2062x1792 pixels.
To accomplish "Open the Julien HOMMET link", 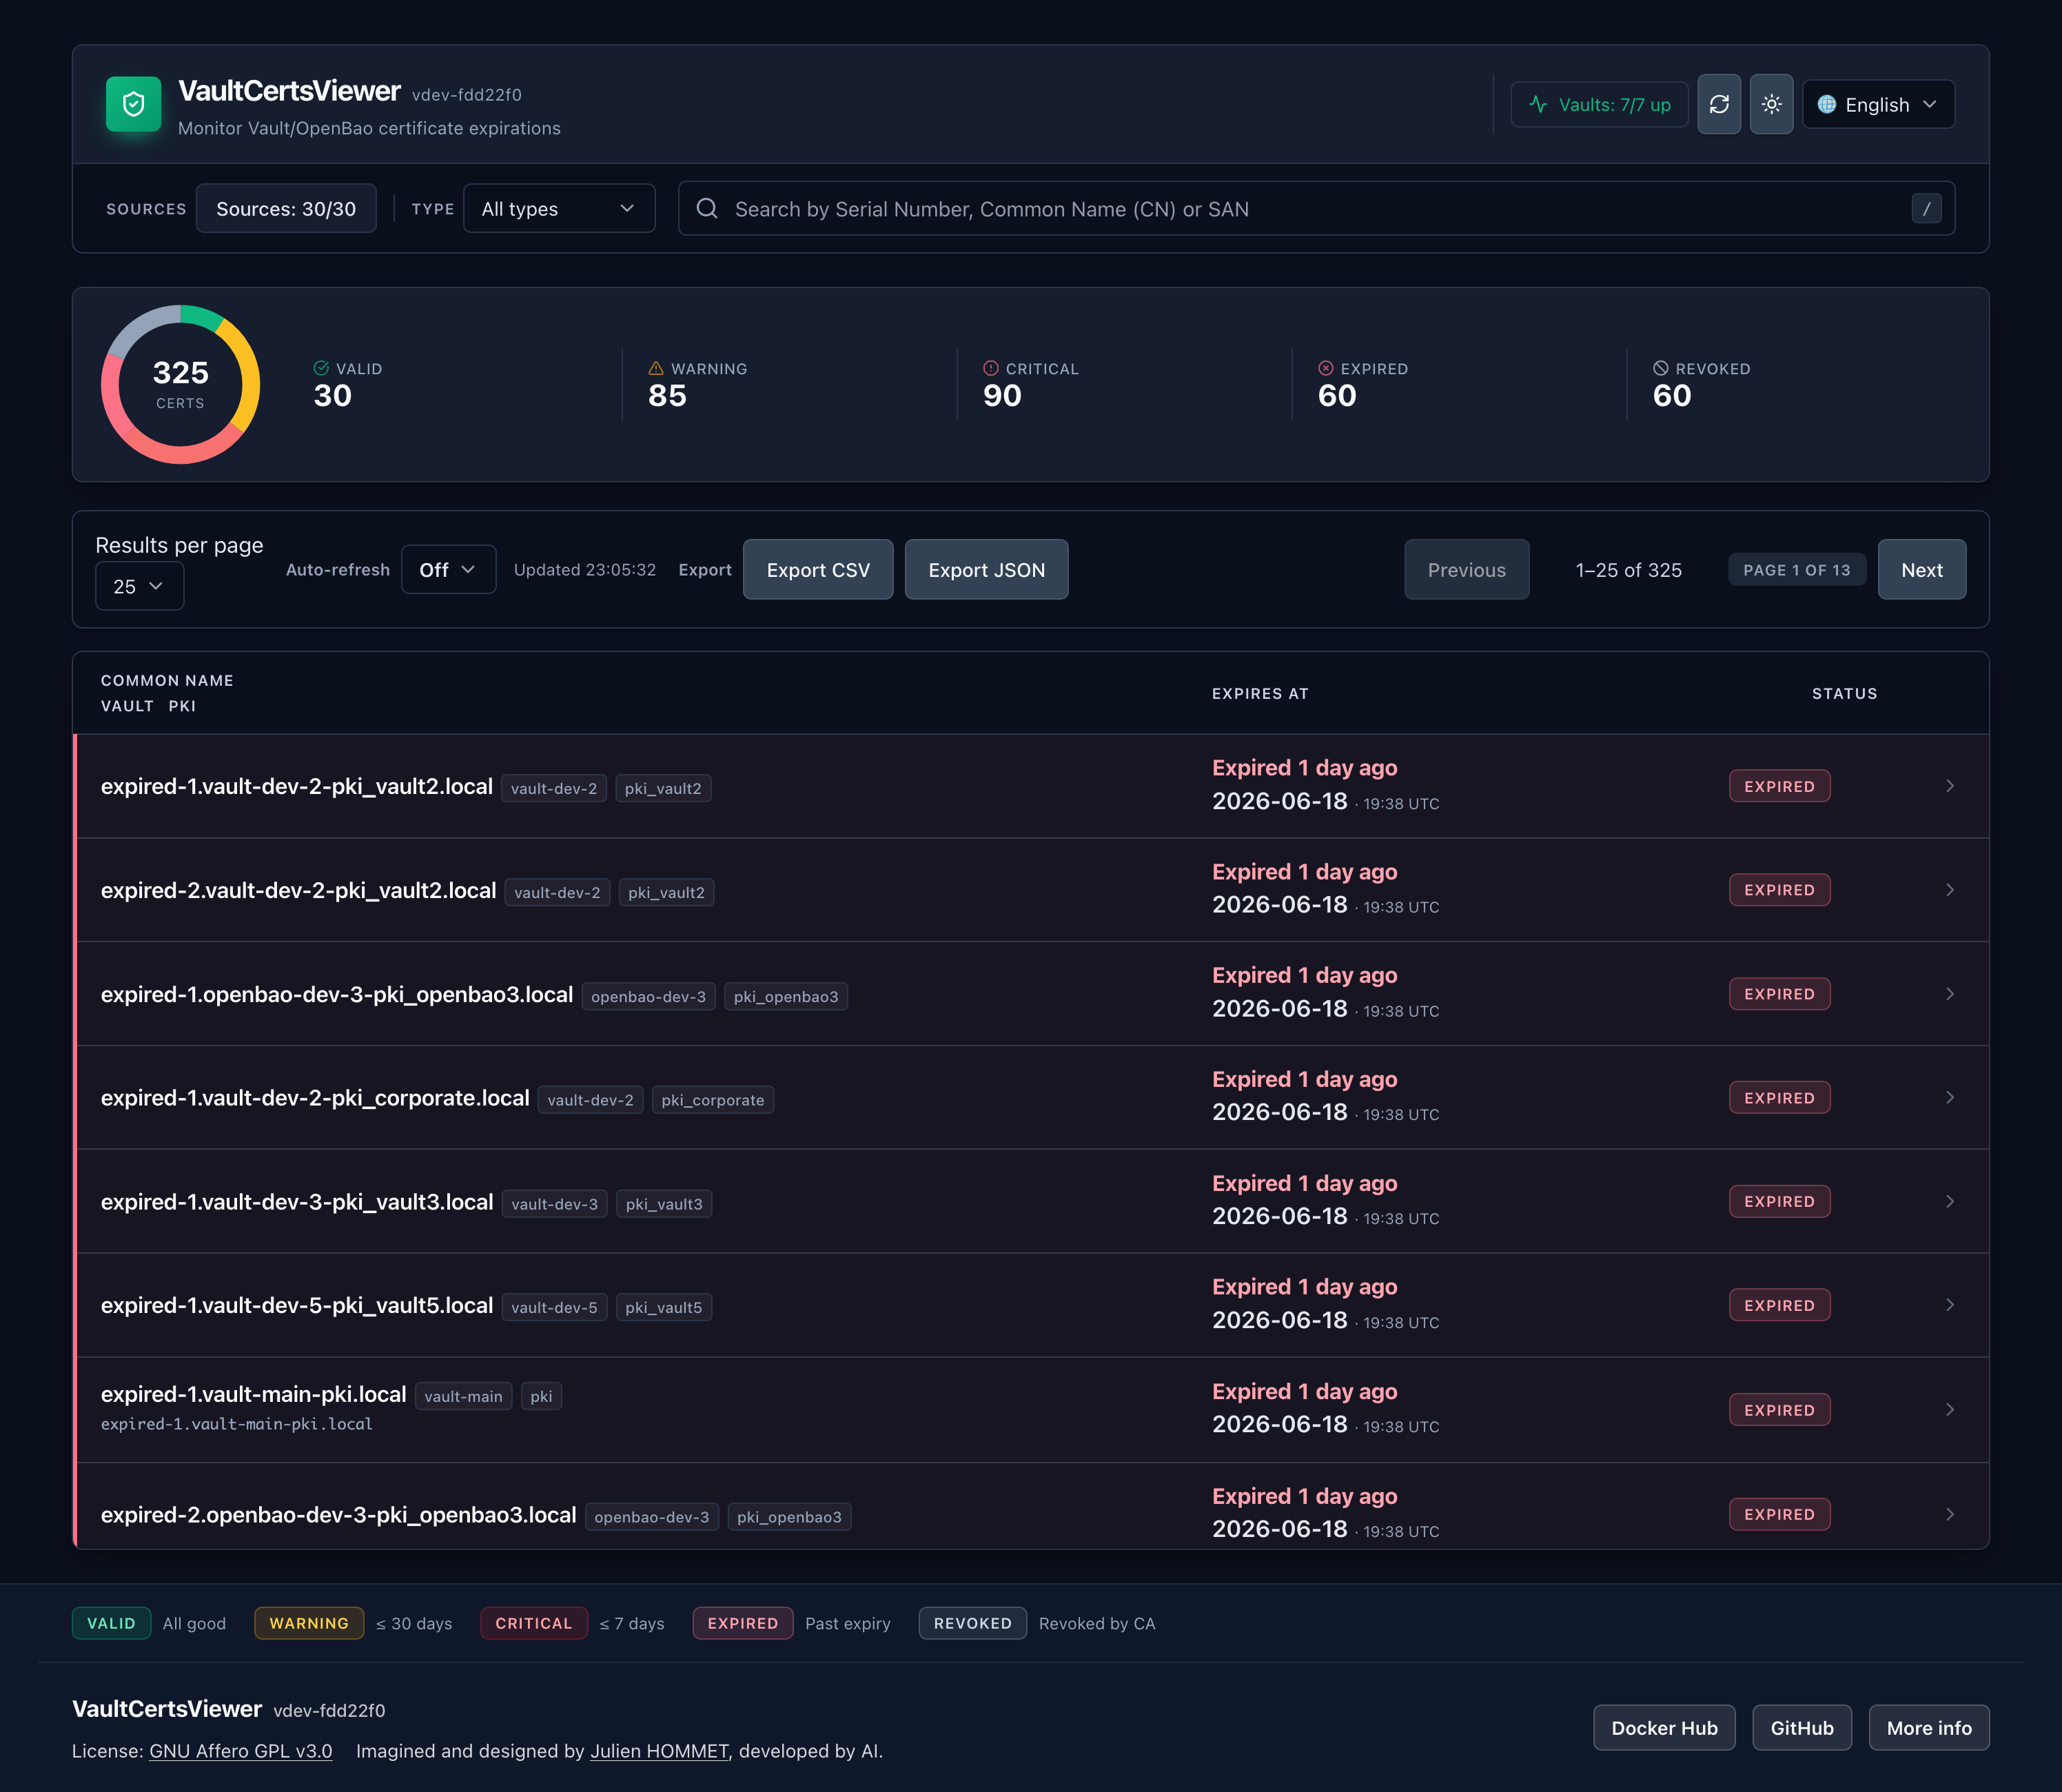I will click(x=659, y=1751).
